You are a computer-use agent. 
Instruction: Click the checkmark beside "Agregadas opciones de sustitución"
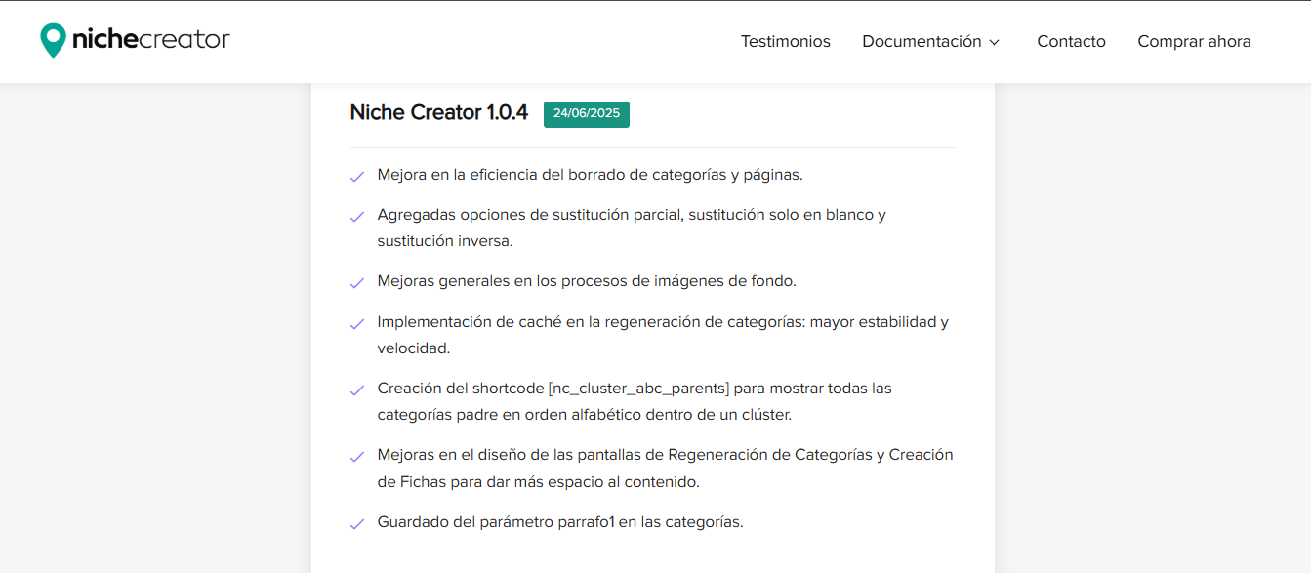(357, 217)
